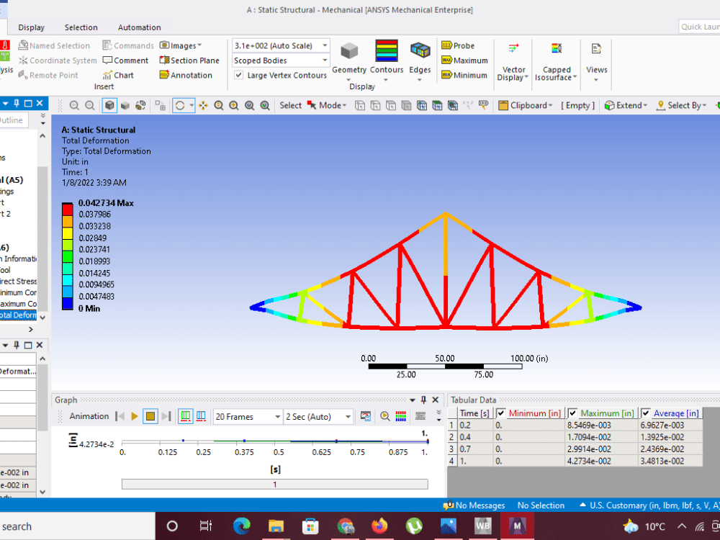Screen dimensions: 720x540
Task: Insert an Annotation
Action: 189,74
